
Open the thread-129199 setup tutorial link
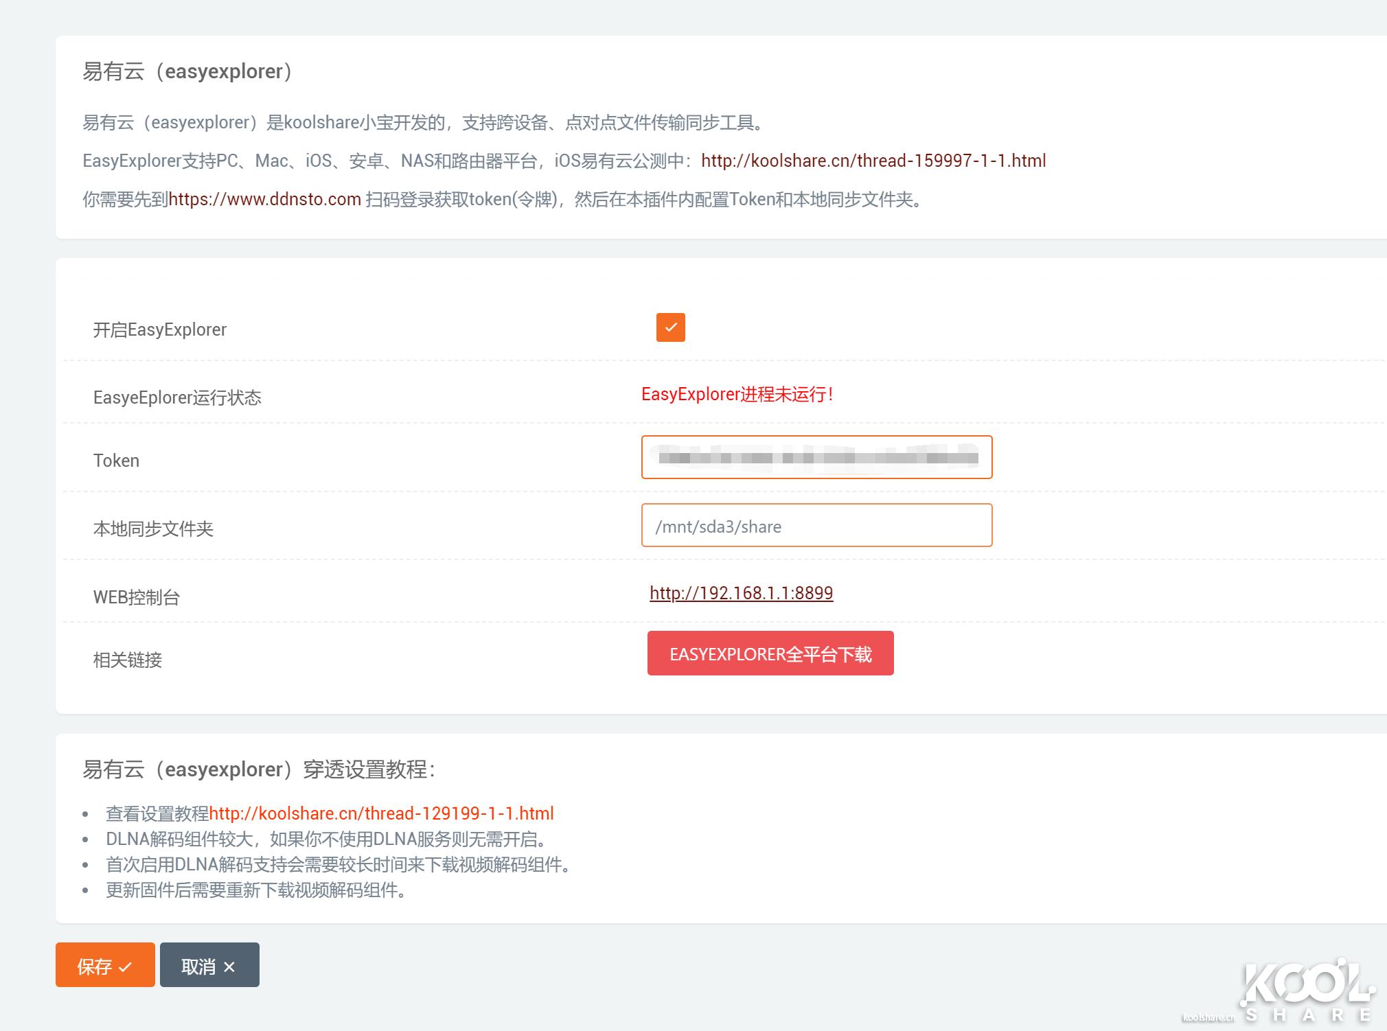381,813
